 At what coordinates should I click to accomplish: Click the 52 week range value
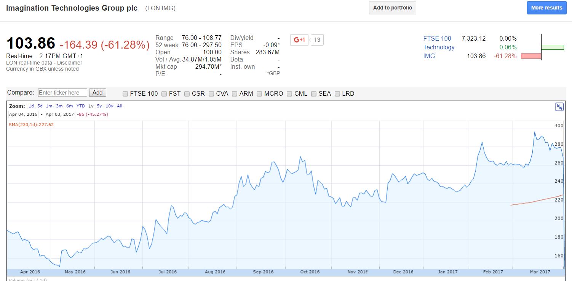coord(202,45)
